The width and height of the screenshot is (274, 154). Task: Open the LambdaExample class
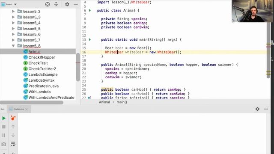[x=43, y=74]
